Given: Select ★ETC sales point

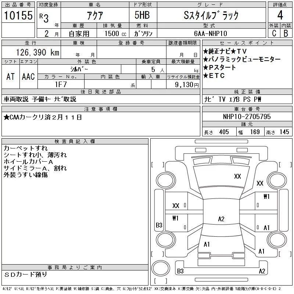Looking at the screenshot, I should tap(214, 76).
